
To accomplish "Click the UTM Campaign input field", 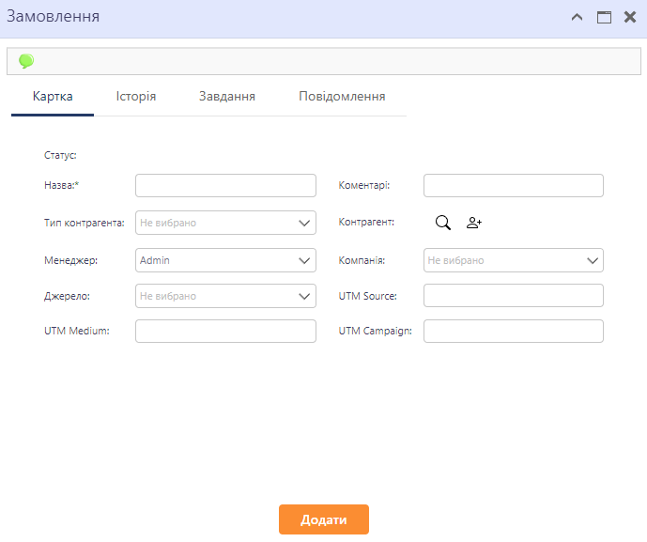I will [x=513, y=332].
